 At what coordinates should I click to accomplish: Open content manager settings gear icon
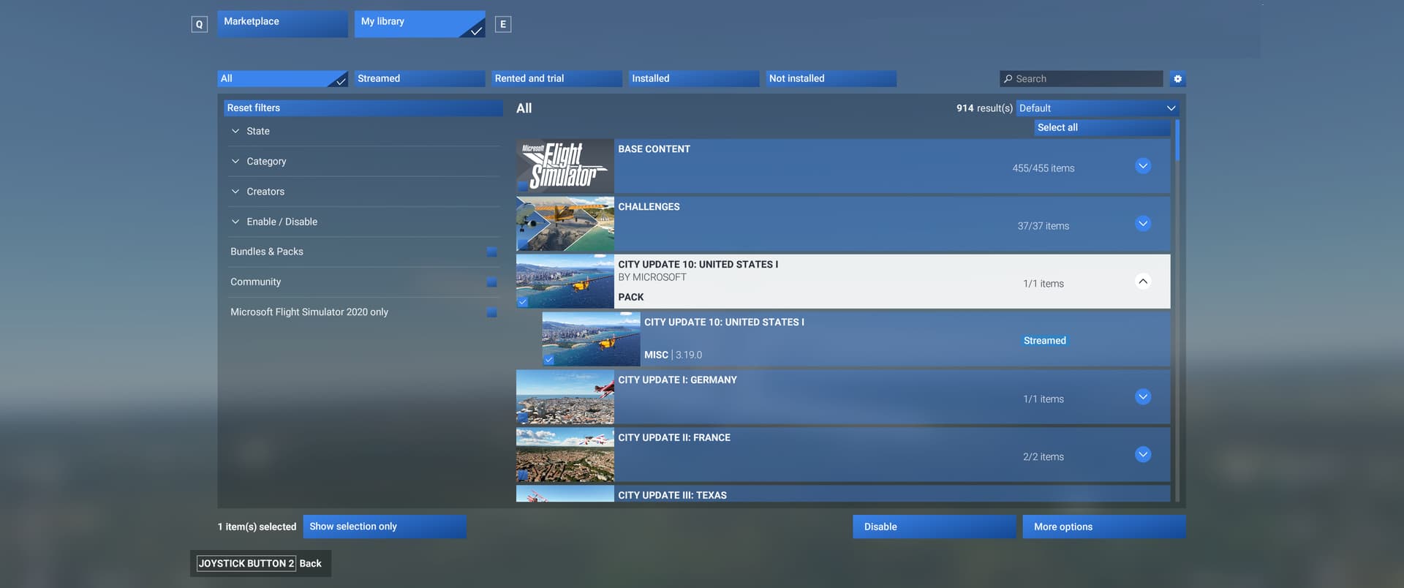[x=1177, y=79]
